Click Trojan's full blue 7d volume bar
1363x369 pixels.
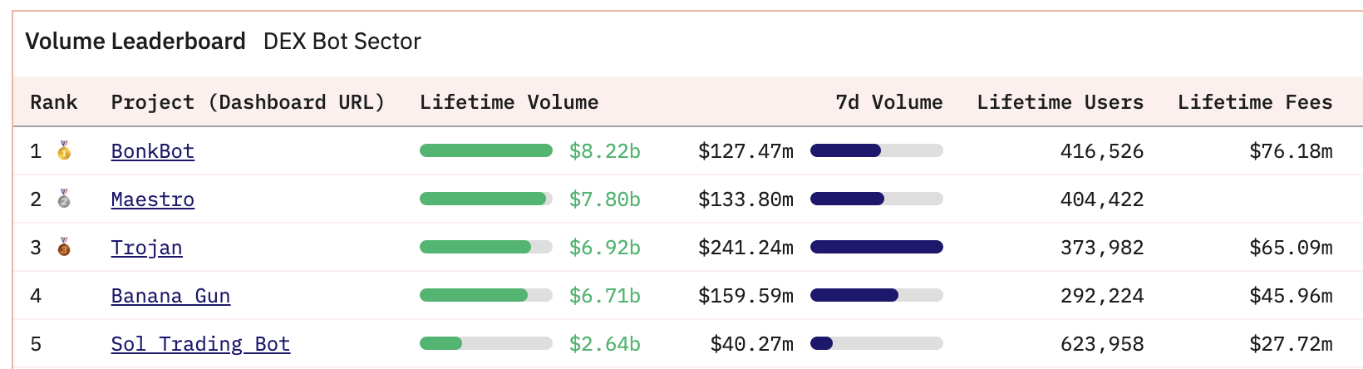click(x=876, y=247)
